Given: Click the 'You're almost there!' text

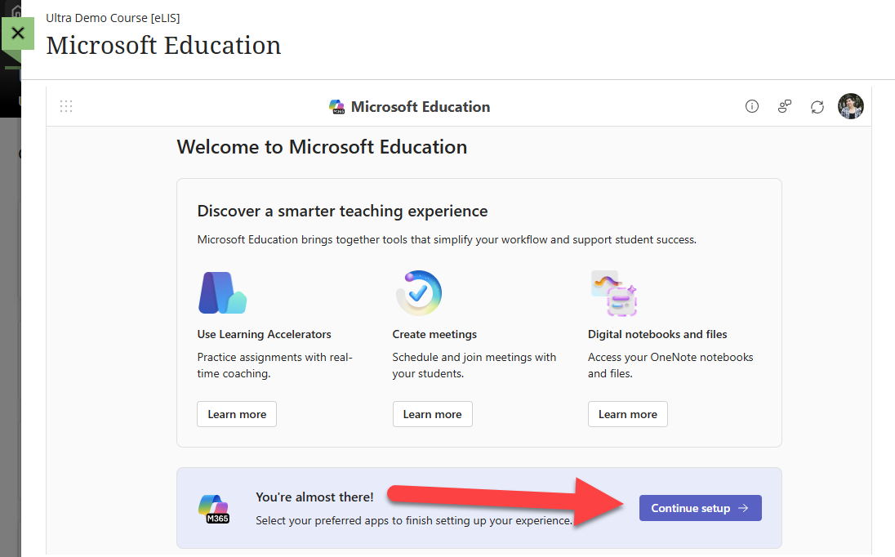Looking at the screenshot, I should click(x=314, y=497).
